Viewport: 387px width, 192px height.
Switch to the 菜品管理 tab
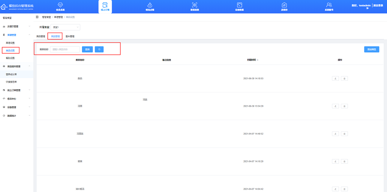click(41, 36)
